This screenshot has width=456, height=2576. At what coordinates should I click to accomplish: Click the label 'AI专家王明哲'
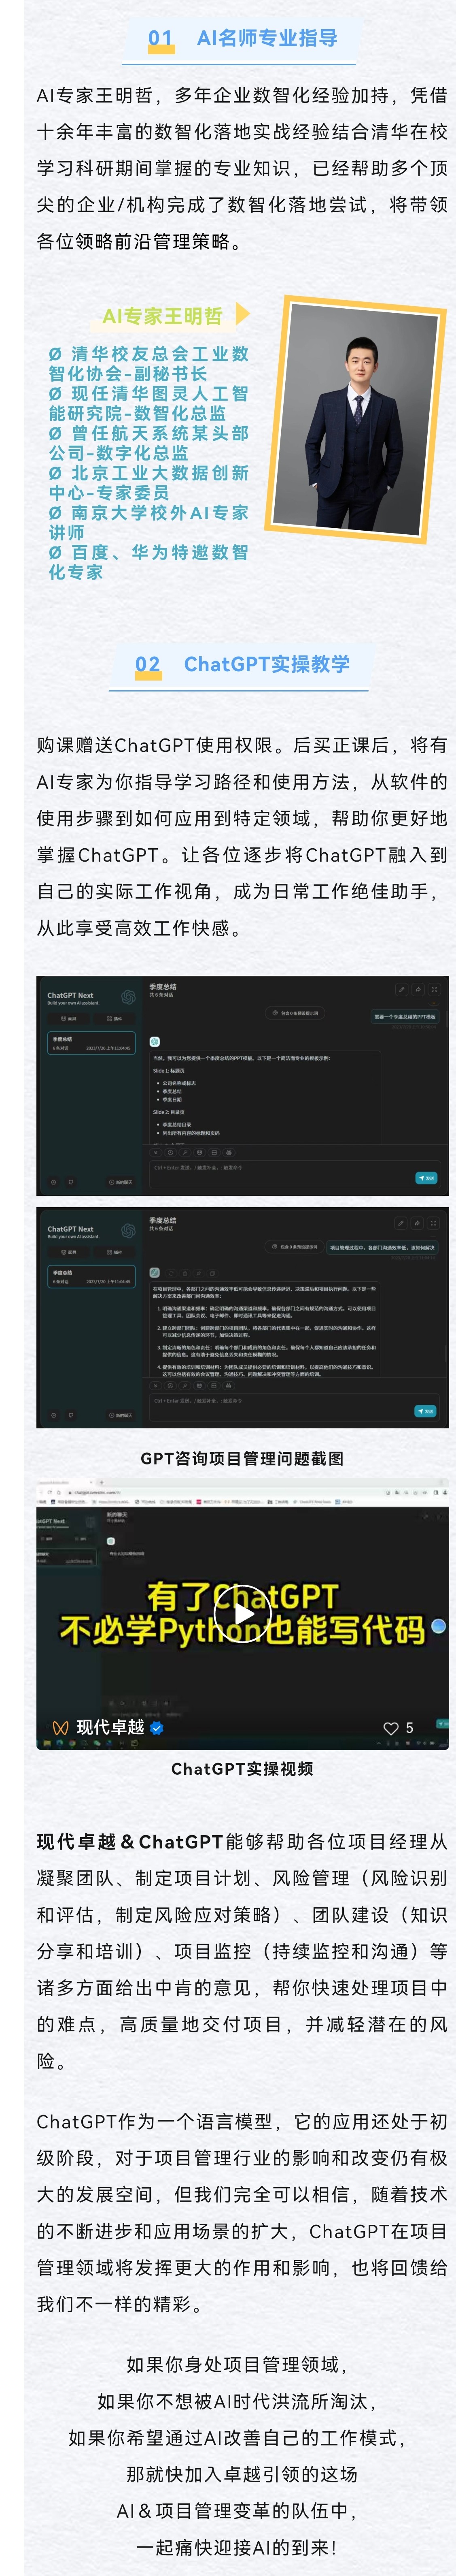coord(162,316)
